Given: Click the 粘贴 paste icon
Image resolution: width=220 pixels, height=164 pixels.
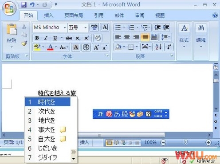Looking at the screenshot, I should click(x=12, y=29).
